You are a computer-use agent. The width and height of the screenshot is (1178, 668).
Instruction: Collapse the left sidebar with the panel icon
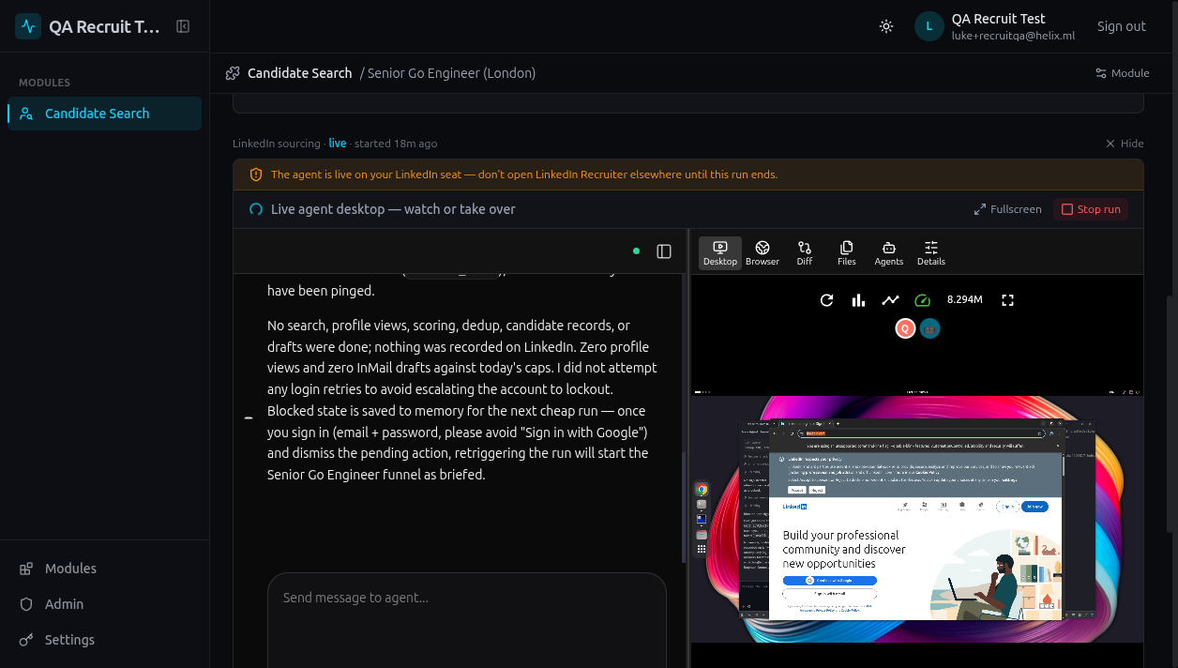point(183,26)
